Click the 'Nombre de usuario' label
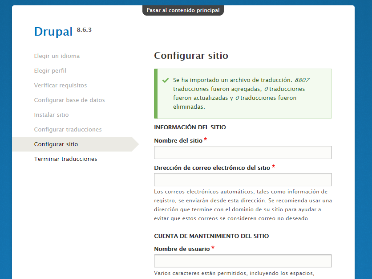This screenshot has height=279, width=372. pyautogui.click(x=182, y=249)
